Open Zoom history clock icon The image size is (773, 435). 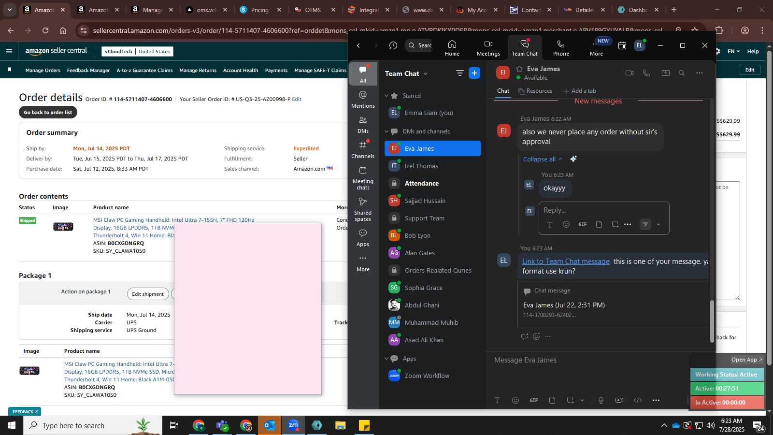[x=393, y=45]
